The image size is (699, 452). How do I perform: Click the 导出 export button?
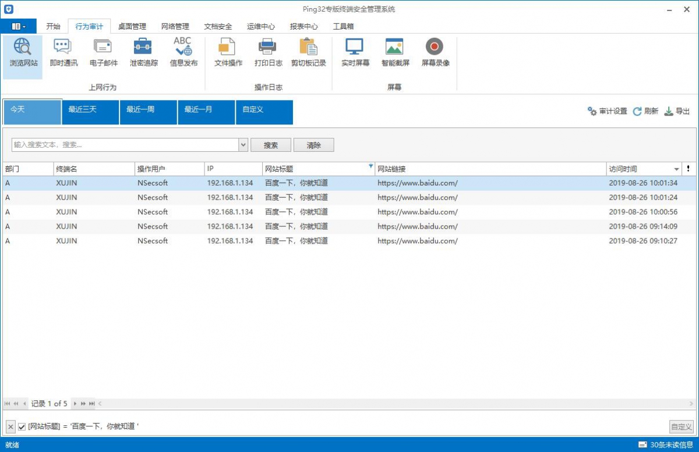point(677,111)
